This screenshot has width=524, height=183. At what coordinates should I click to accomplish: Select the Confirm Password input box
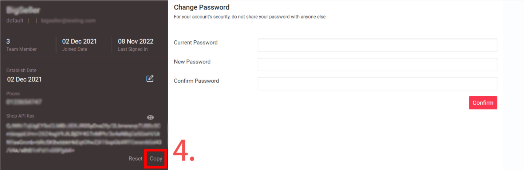click(x=377, y=84)
